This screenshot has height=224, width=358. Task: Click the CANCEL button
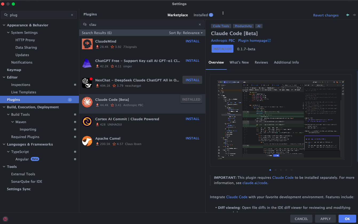click(x=301, y=219)
